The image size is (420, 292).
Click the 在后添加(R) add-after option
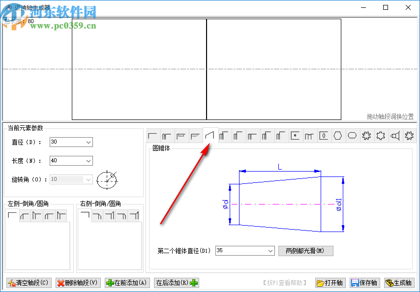177,283
